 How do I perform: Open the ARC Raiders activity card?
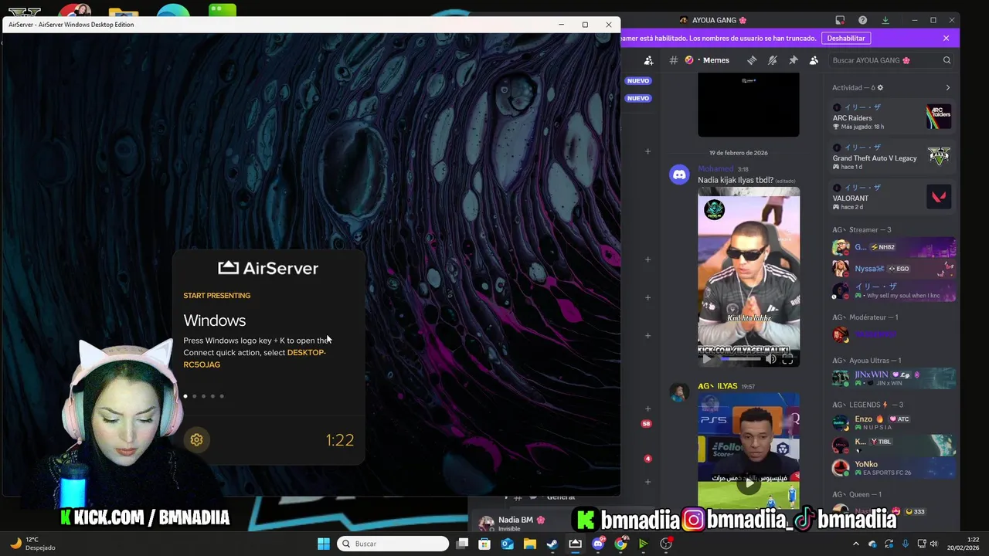point(892,117)
